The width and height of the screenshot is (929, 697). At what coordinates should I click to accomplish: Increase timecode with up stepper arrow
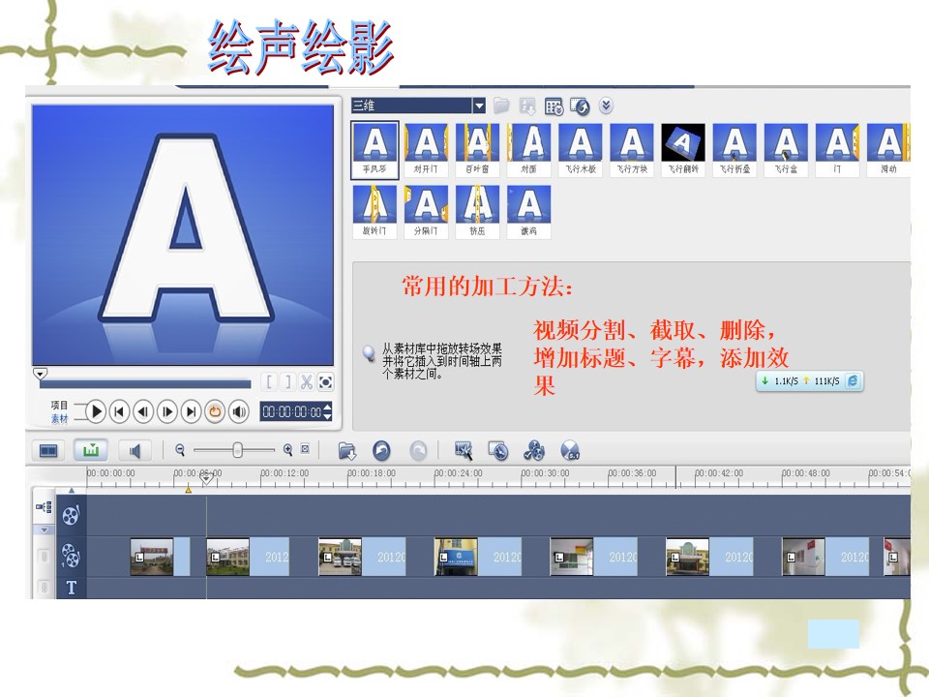click(328, 407)
